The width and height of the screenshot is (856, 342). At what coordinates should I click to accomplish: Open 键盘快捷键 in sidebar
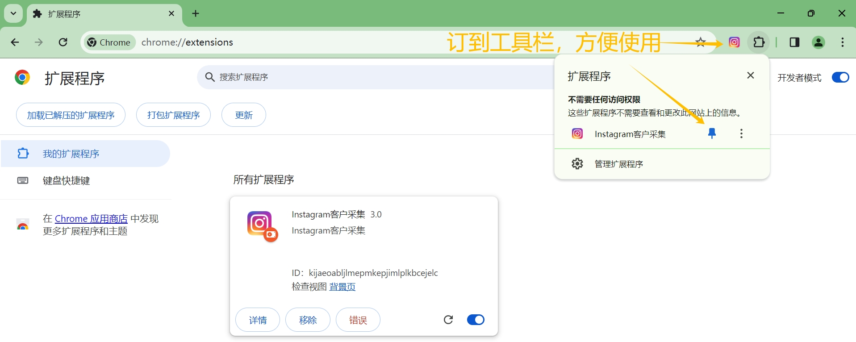pyautogui.click(x=66, y=180)
